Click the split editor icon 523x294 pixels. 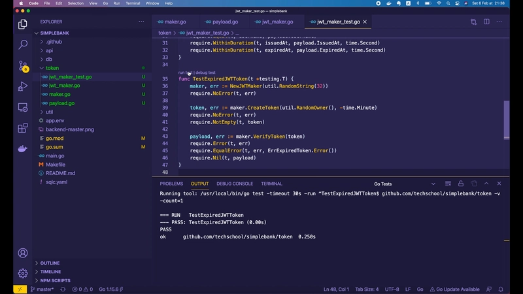486,22
